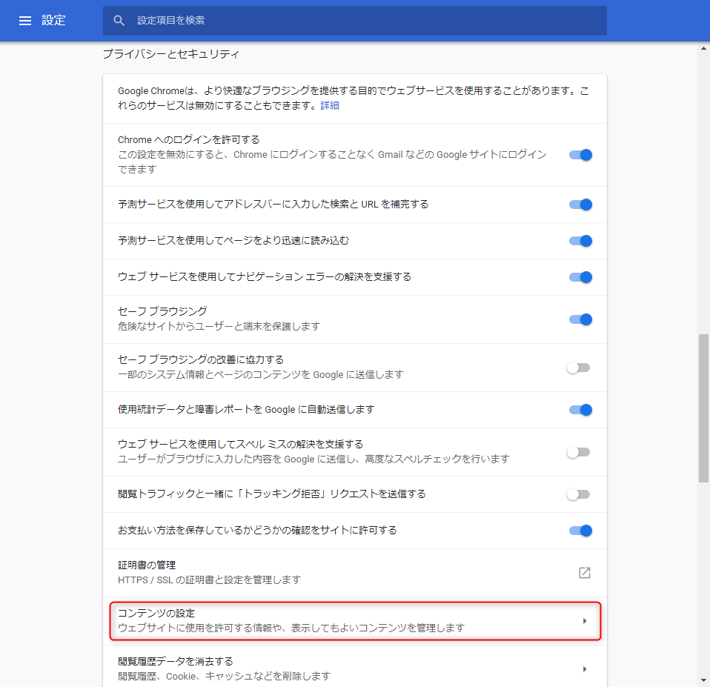
Task: Toggle お支払い方法 confirmation permission switch
Action: (x=580, y=531)
